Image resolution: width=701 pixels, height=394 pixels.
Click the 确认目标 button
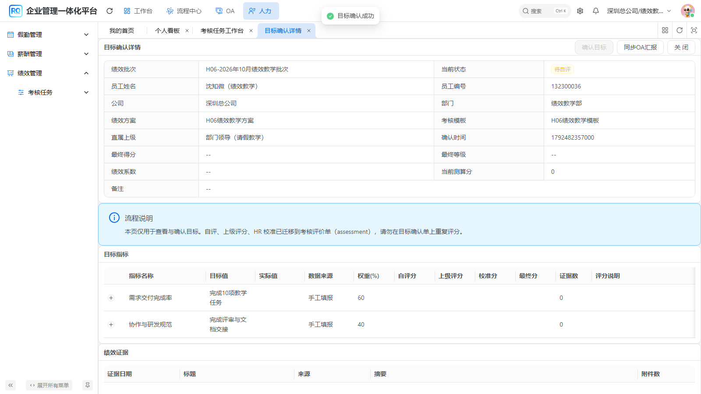(594, 47)
